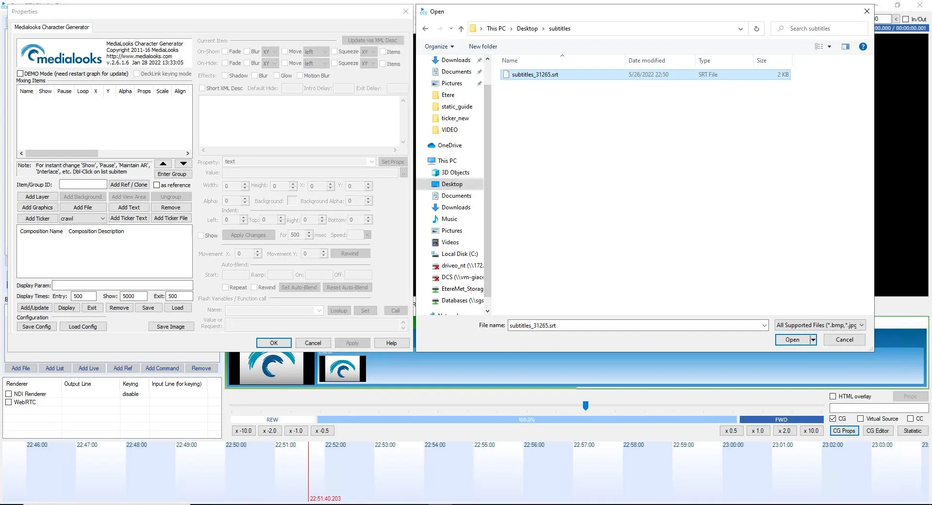Image resolution: width=932 pixels, height=505 pixels.
Task: Open the Organize menu dropdown
Action: click(x=439, y=47)
